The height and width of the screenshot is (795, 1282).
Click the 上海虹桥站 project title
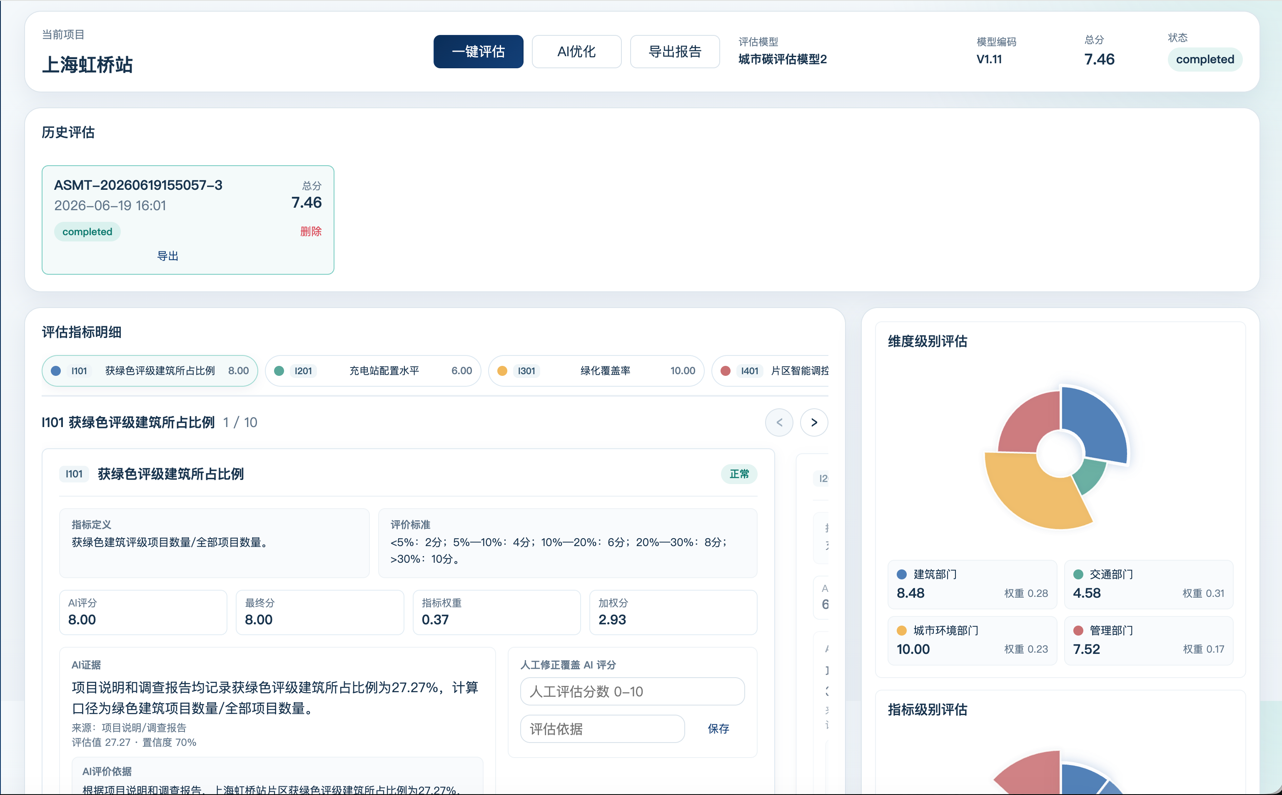coord(87,65)
